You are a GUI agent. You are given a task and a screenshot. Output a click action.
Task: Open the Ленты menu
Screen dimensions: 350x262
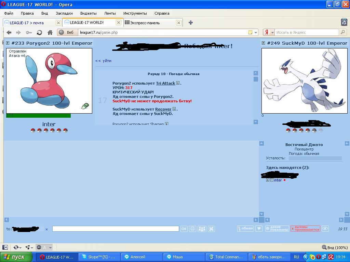(110, 13)
